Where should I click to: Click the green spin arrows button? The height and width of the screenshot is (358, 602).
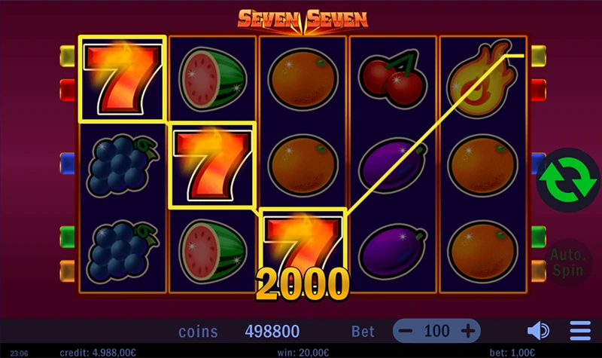568,180
